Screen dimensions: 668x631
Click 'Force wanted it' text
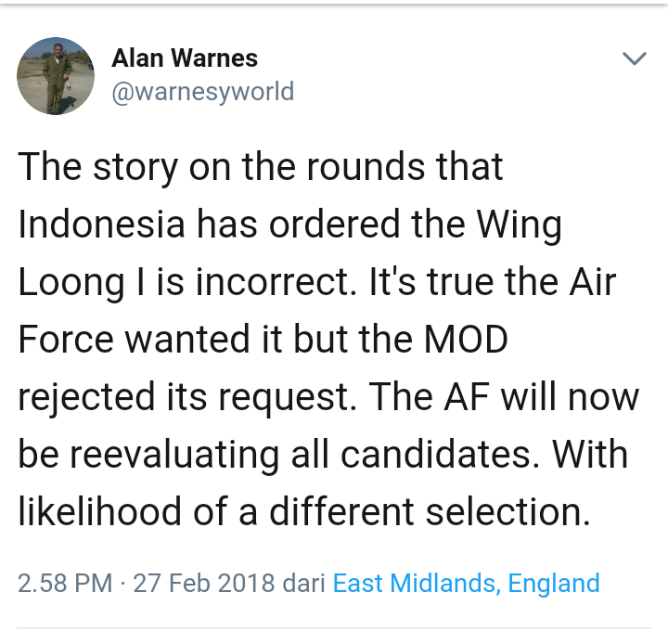pyautogui.click(x=150, y=339)
